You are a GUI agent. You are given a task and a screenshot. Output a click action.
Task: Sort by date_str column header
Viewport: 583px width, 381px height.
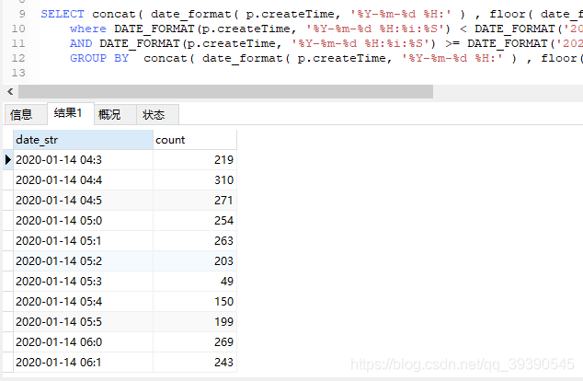pyautogui.click(x=84, y=140)
